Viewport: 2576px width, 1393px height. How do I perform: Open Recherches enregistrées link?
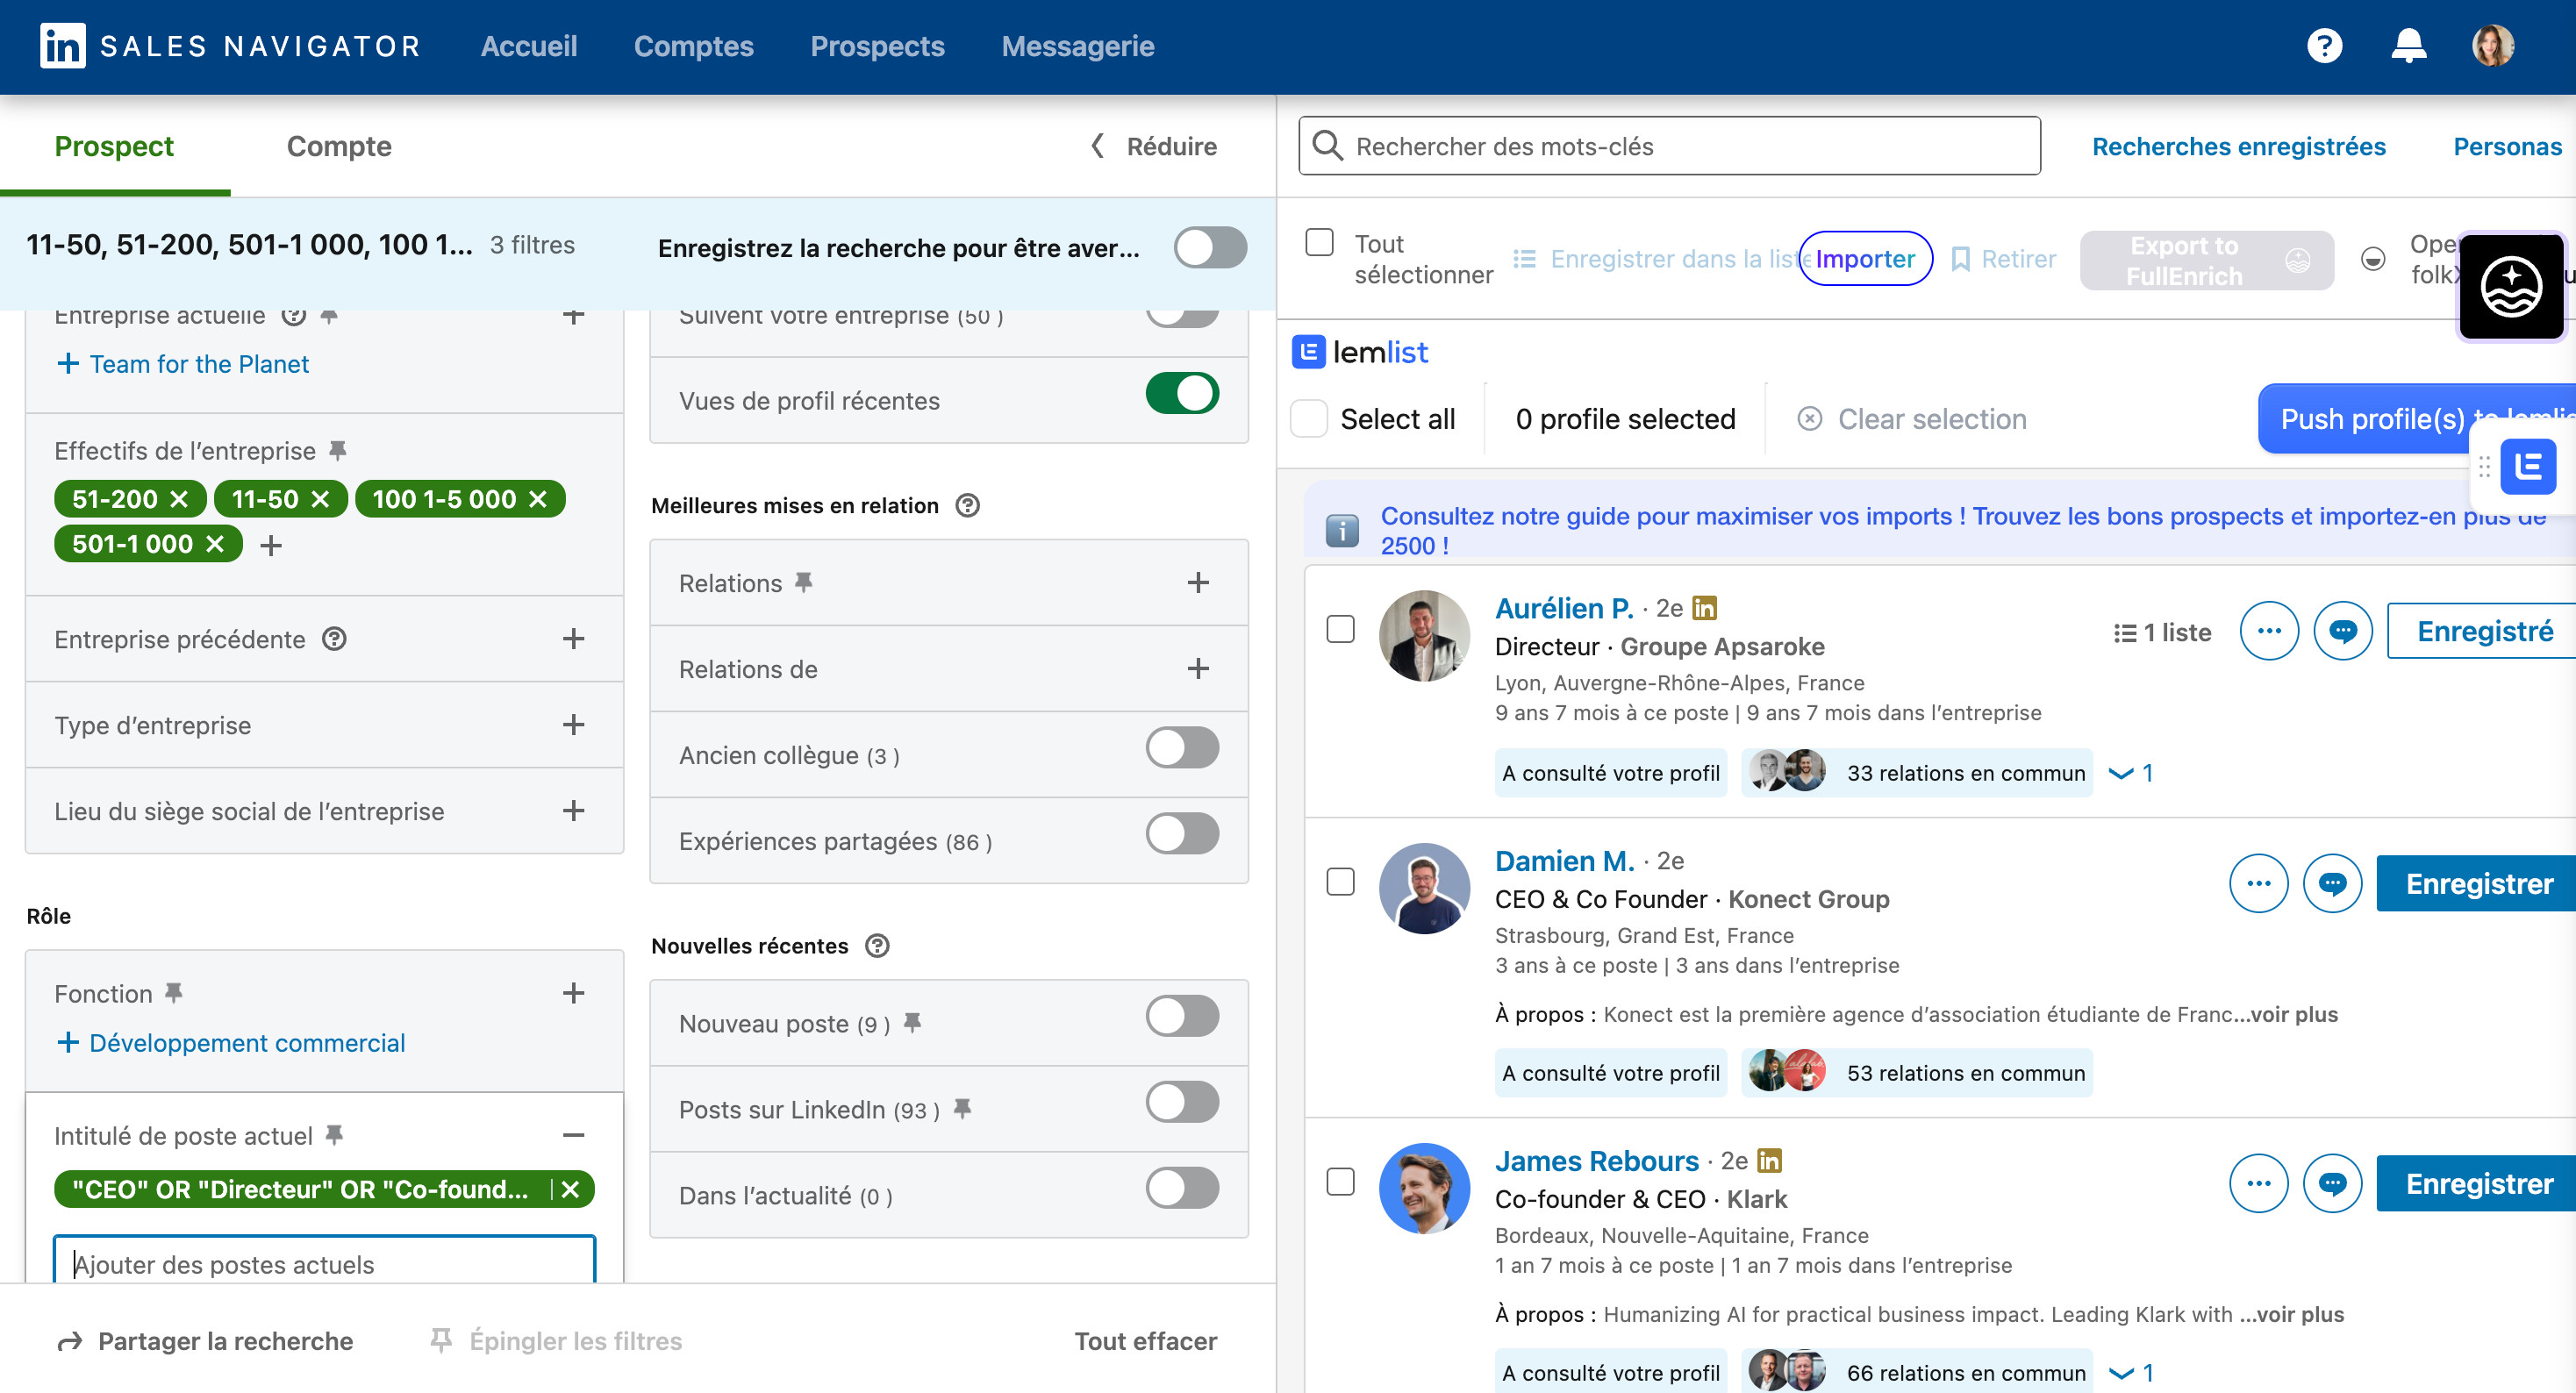point(2239,146)
